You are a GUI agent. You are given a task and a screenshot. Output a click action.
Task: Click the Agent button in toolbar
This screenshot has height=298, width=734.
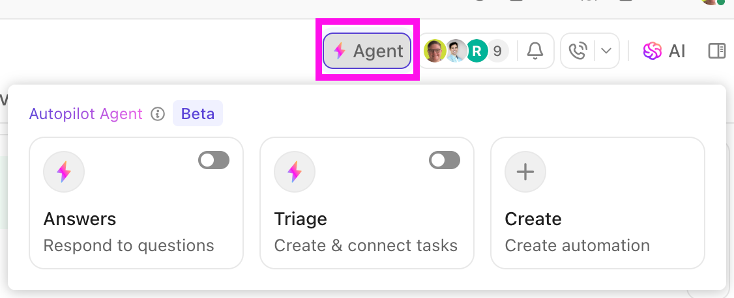367,51
